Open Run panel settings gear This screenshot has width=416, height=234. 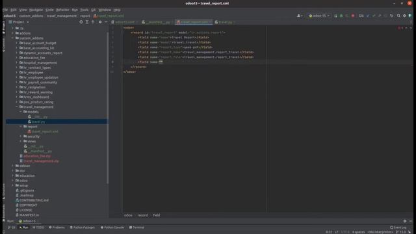405,221
